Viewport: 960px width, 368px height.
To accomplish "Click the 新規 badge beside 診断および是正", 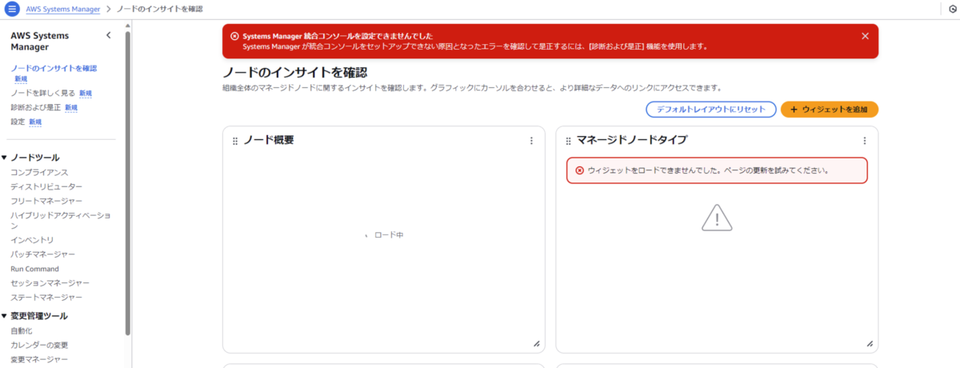I will click(x=71, y=107).
